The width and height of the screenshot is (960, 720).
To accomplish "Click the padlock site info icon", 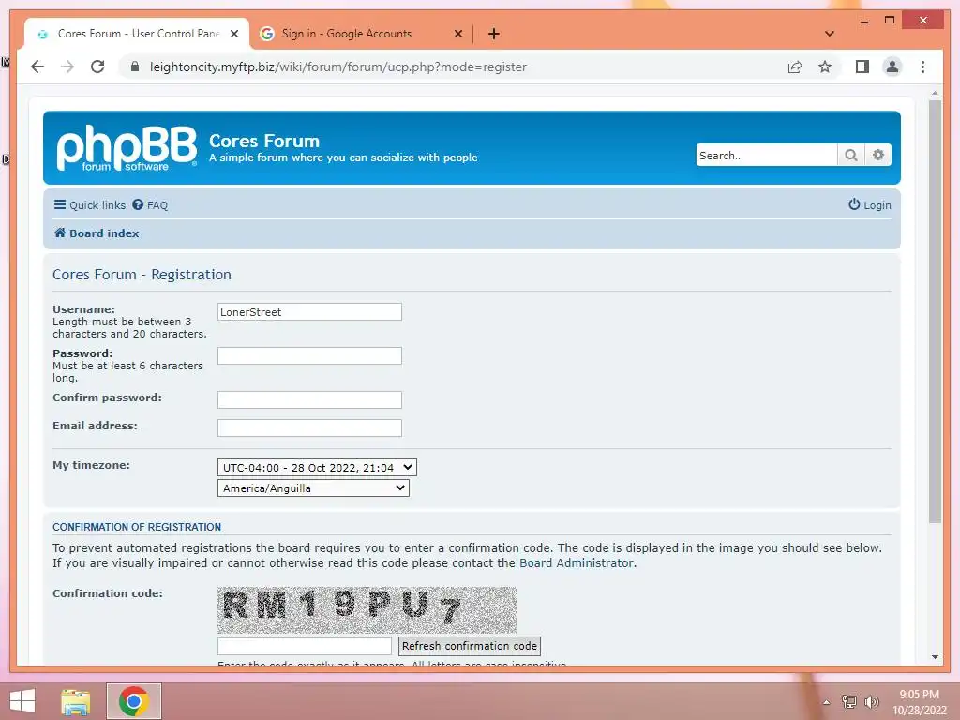I will point(135,67).
